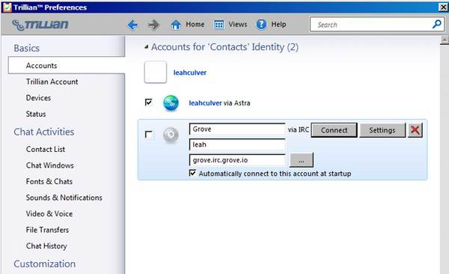449x274 pixels.
Task: Click the scrollbar up arrow
Action: 445,40
